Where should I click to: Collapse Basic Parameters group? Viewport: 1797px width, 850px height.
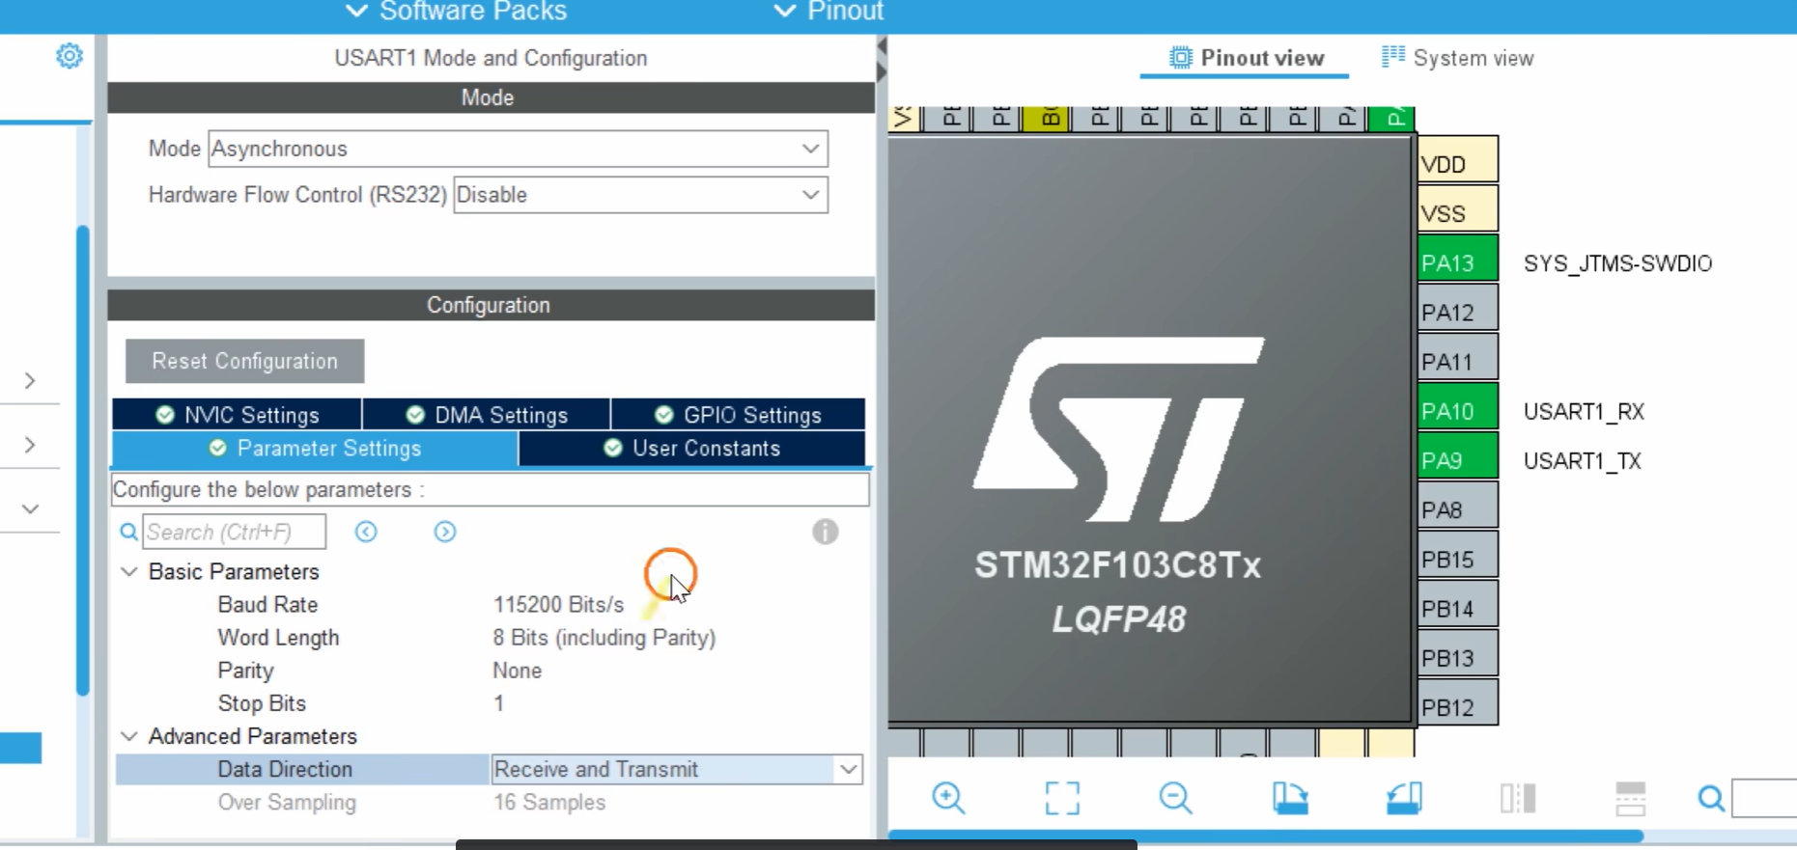pyautogui.click(x=128, y=571)
